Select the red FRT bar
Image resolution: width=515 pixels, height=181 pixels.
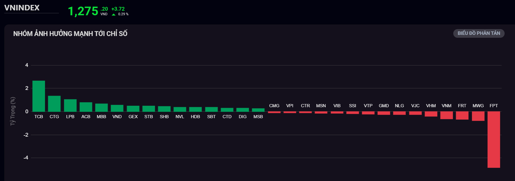462,116
